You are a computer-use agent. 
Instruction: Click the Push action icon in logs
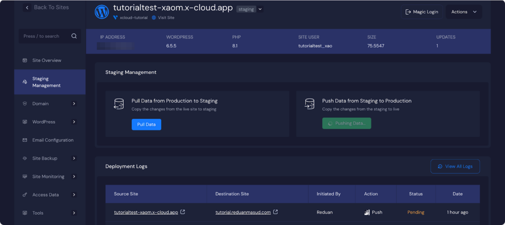click(367, 212)
